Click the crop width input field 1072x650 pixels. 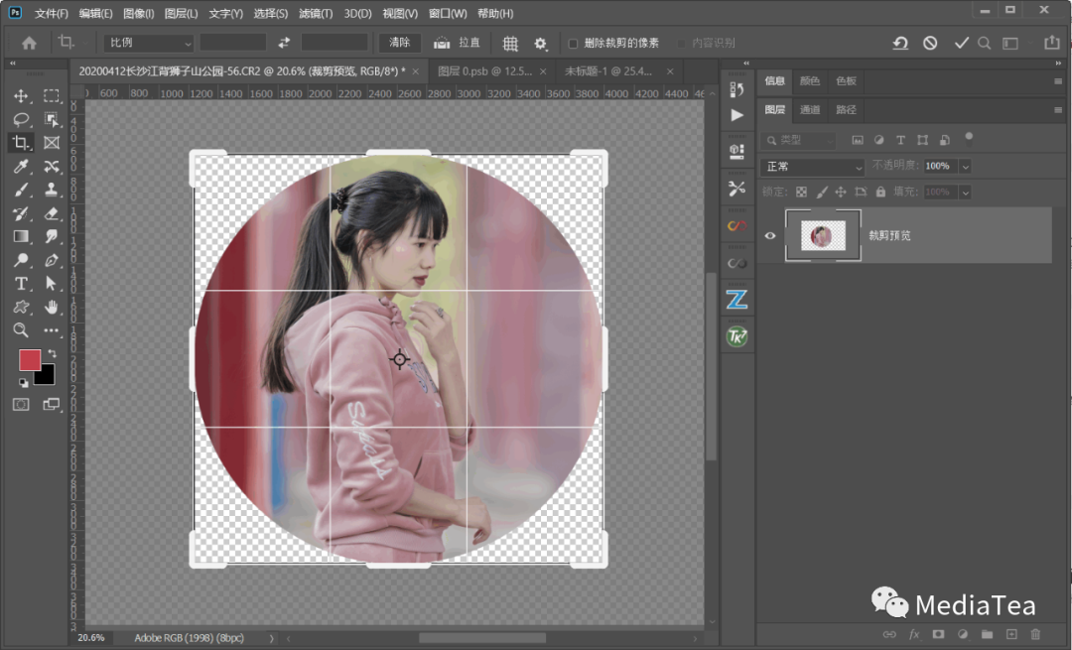click(232, 43)
